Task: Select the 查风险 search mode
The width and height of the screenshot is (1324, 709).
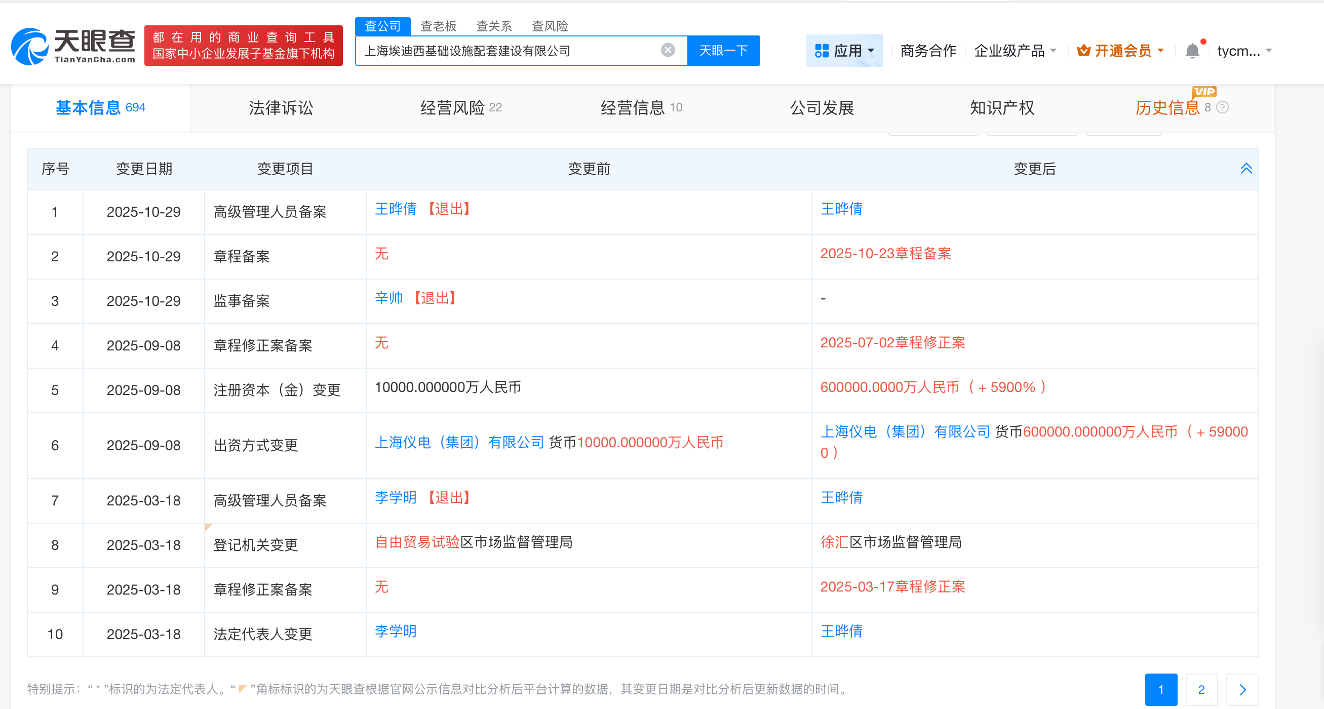Action: [x=550, y=26]
